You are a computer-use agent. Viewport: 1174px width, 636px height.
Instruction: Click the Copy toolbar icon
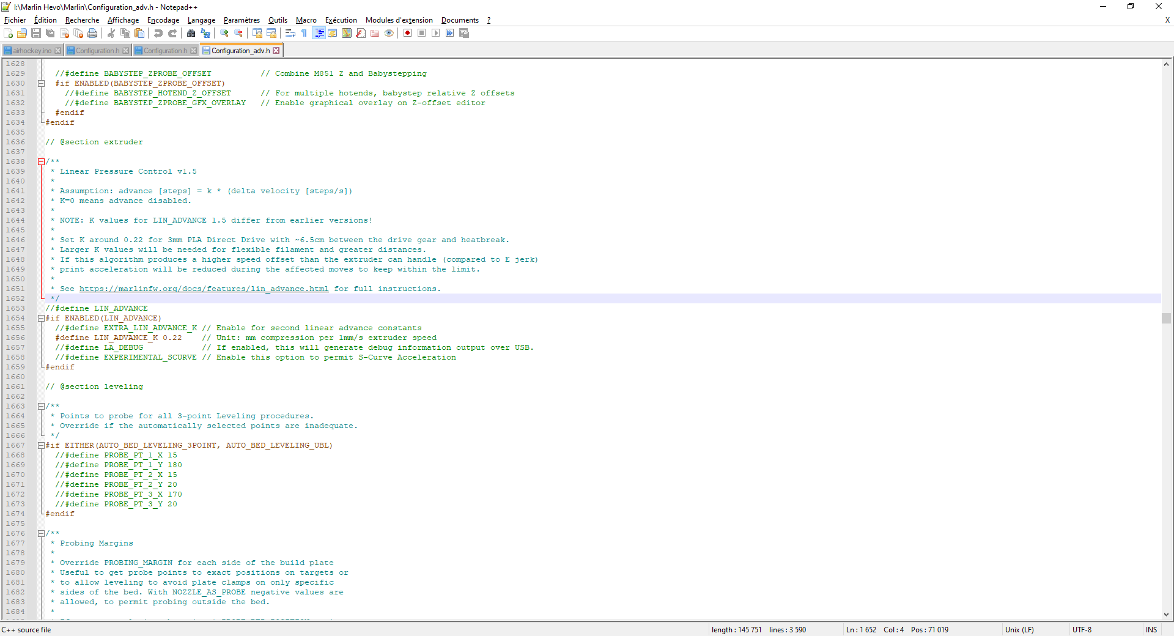point(125,33)
